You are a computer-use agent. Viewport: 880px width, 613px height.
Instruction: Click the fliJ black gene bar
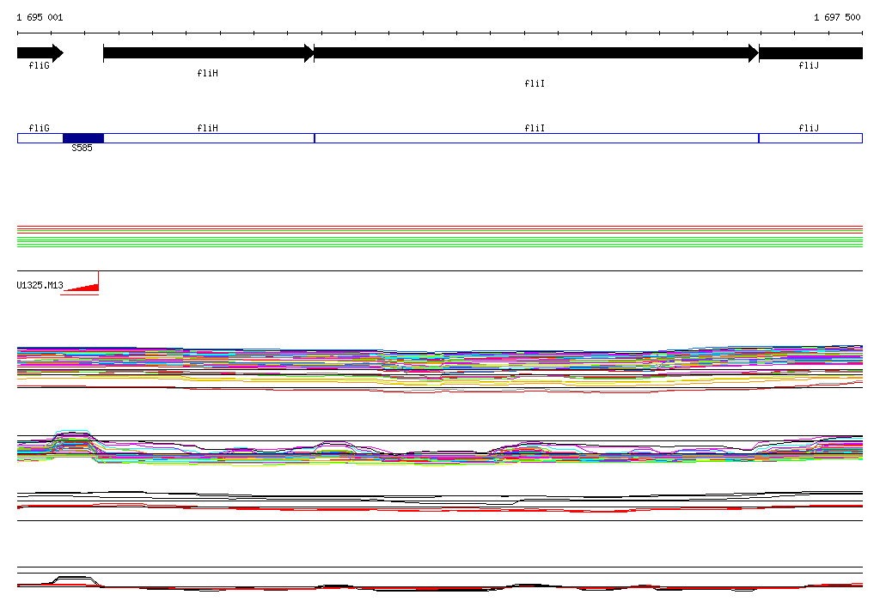click(x=811, y=53)
